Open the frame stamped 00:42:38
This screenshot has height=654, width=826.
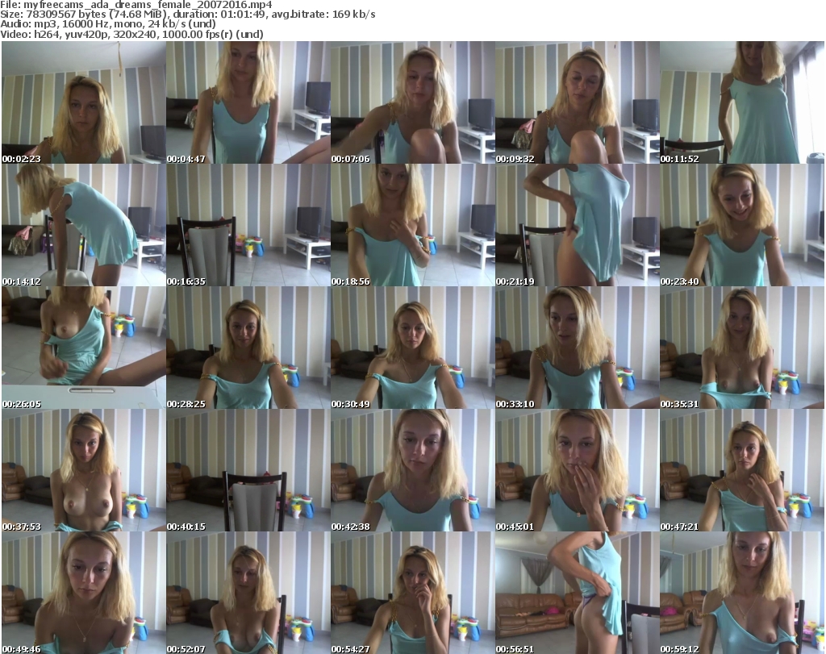tap(412, 470)
